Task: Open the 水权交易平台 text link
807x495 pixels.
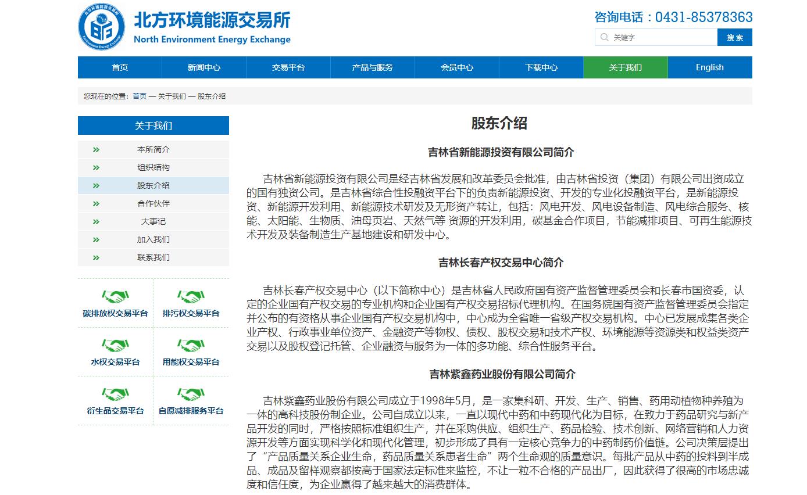Action: [x=115, y=362]
